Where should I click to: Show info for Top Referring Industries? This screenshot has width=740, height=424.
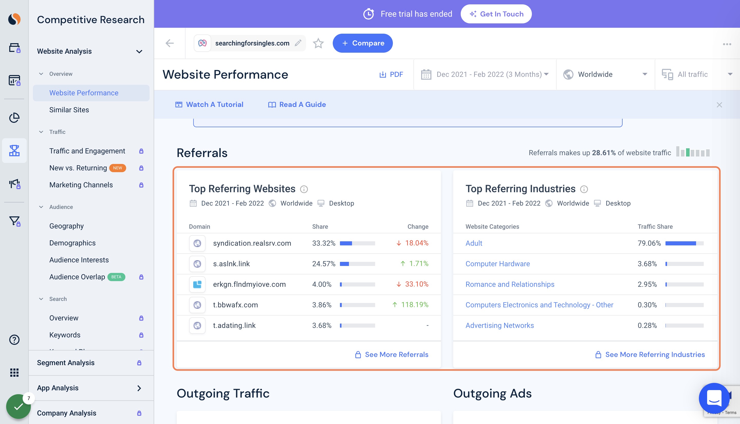click(x=584, y=189)
